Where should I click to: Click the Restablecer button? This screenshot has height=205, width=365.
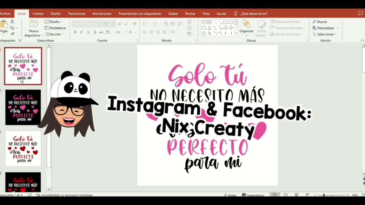55,28
